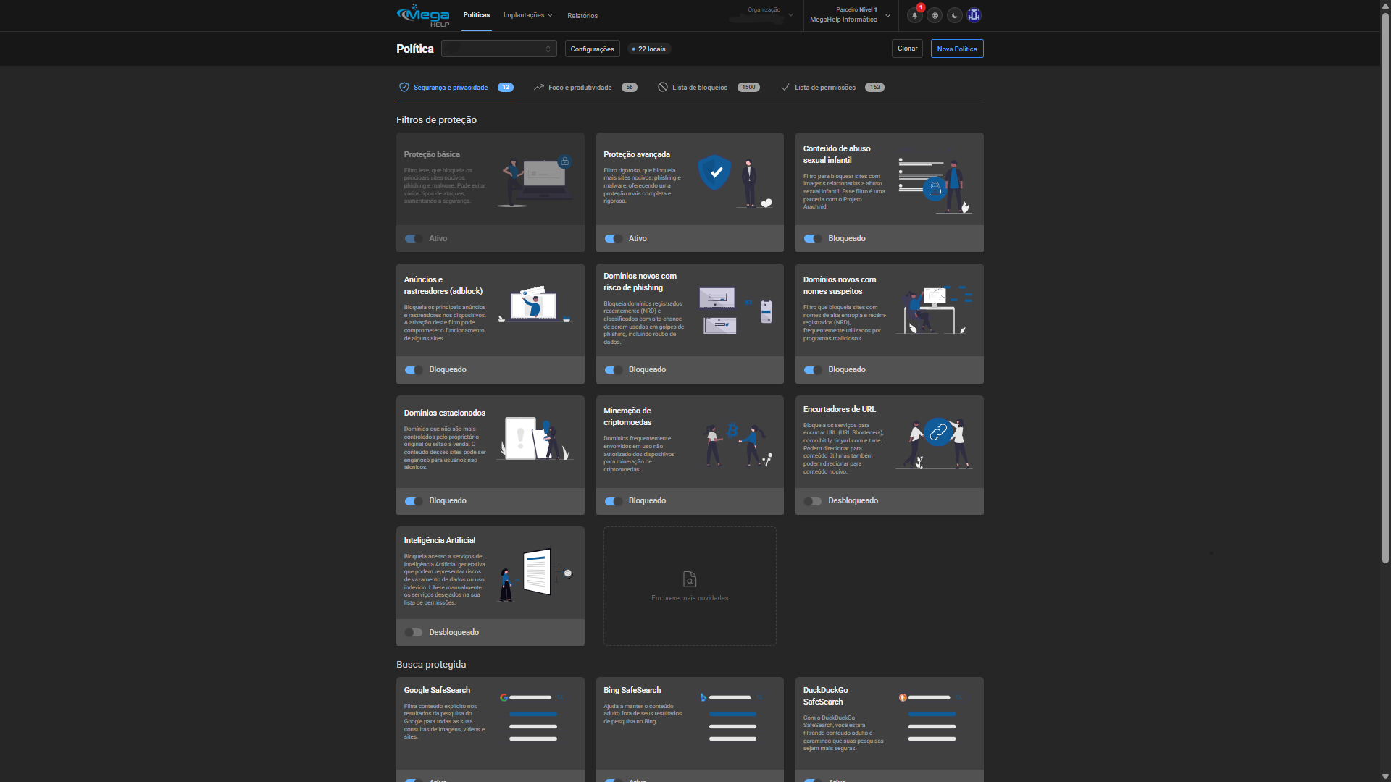Image resolution: width=1391 pixels, height=782 pixels.
Task: Open the Política selector dropdown
Action: pos(498,49)
